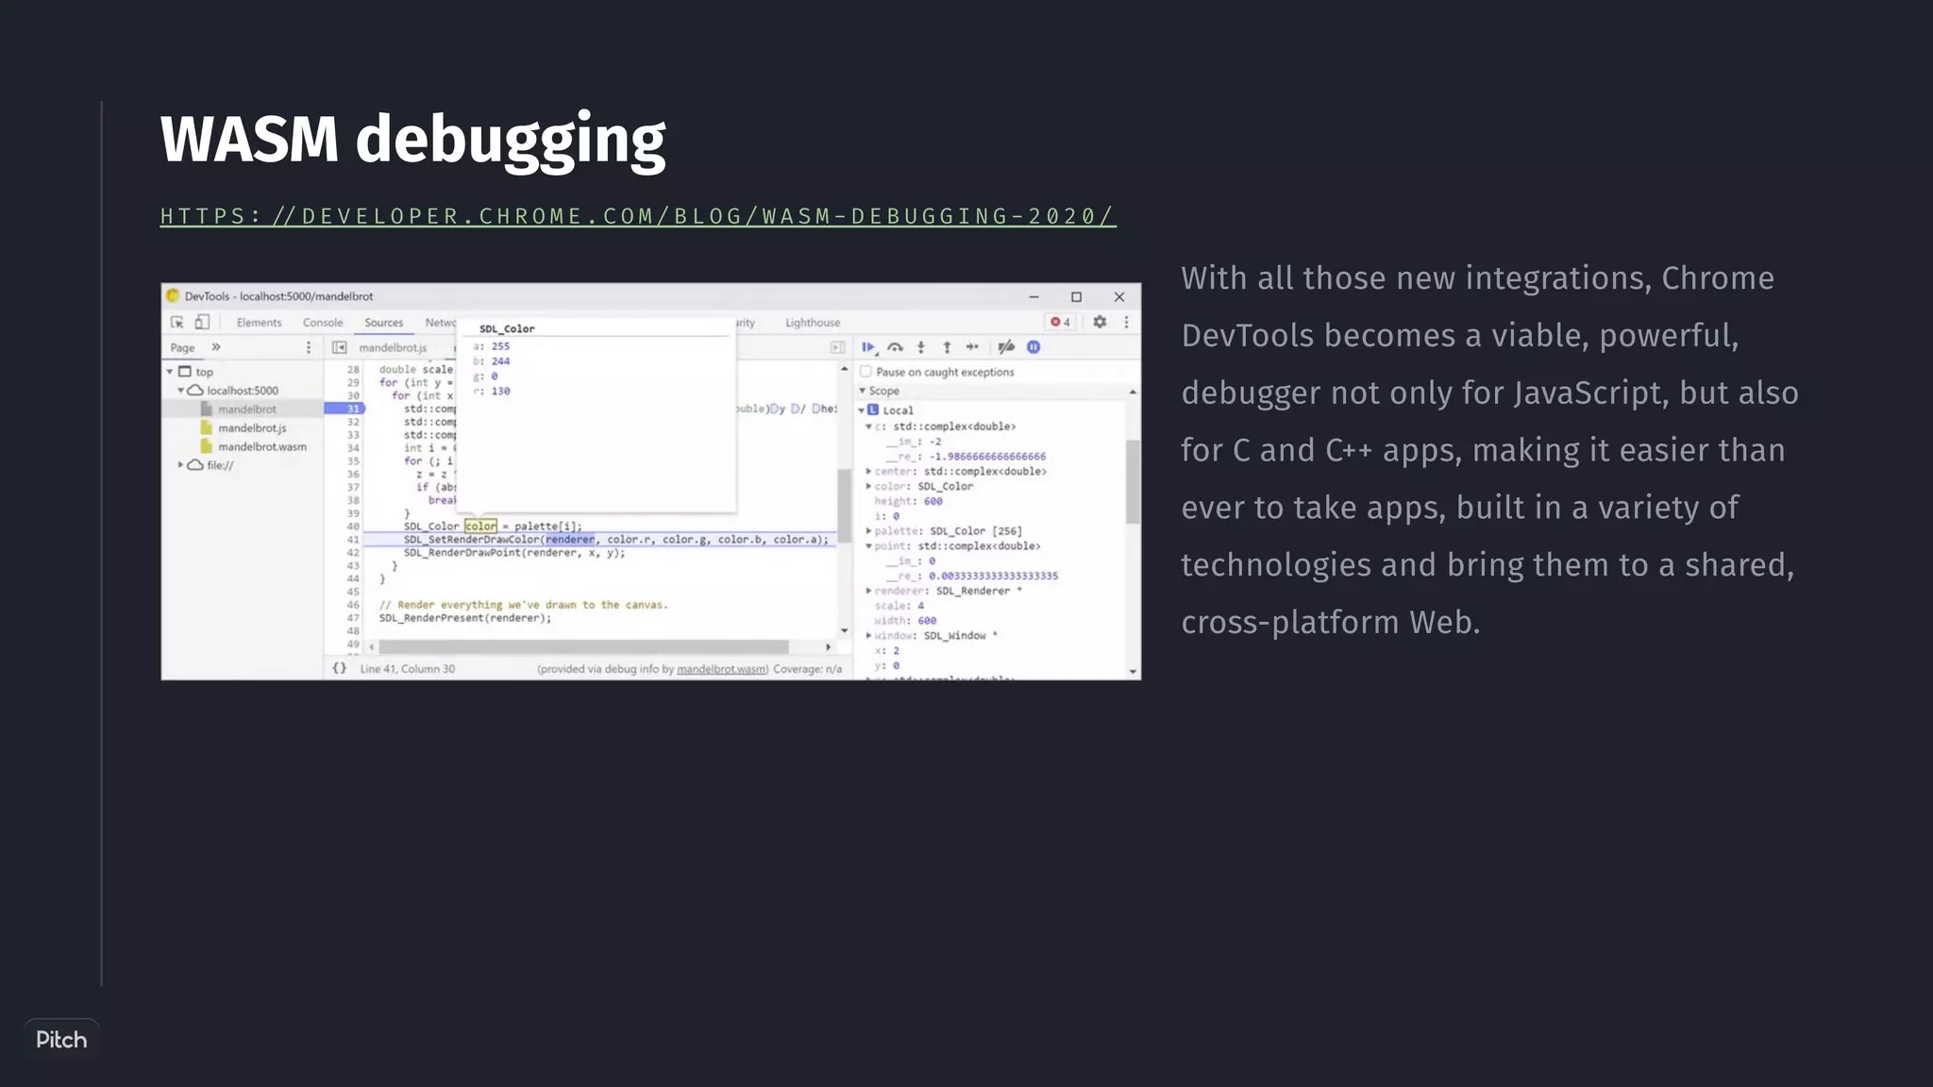The width and height of the screenshot is (1933, 1087).
Task: Deactivate breakpoints icon
Action: pyautogui.click(x=1006, y=347)
